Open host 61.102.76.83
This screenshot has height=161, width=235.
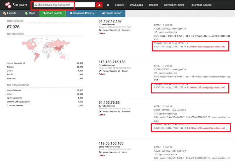(x=109, y=103)
